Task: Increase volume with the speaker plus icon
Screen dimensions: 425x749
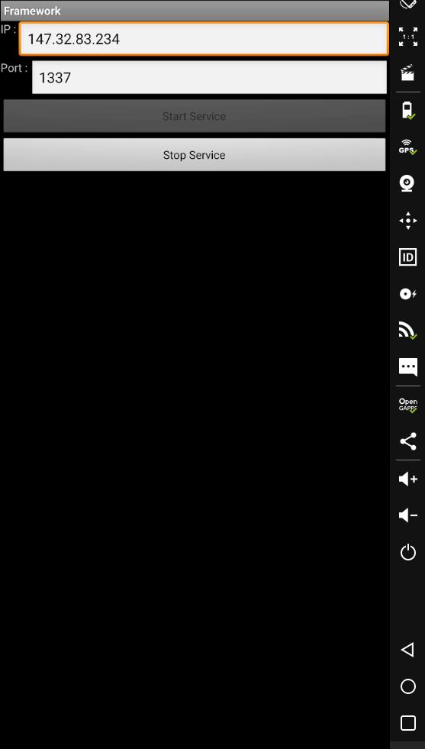Action: click(x=407, y=479)
